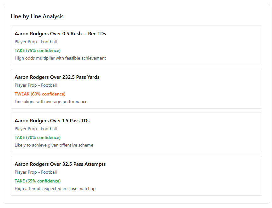Click Player Prop - Football under Pass Yards title

36,85
